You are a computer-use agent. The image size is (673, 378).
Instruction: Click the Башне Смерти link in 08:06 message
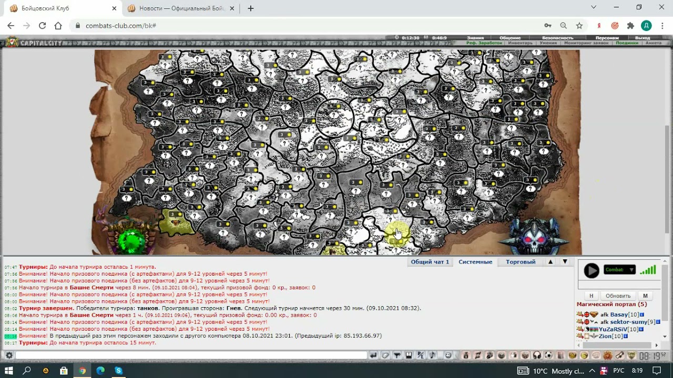[91, 315]
